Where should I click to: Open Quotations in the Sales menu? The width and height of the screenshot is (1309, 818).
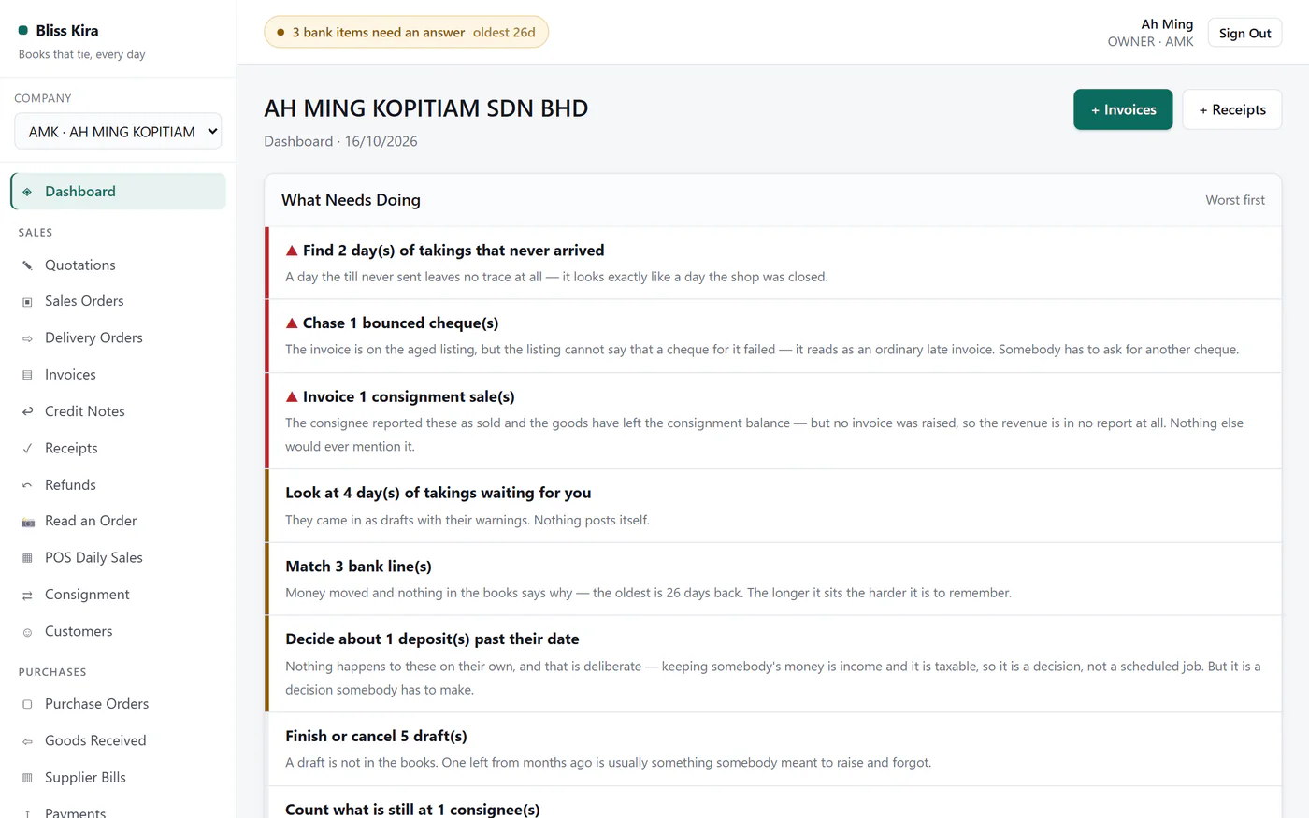click(118, 265)
